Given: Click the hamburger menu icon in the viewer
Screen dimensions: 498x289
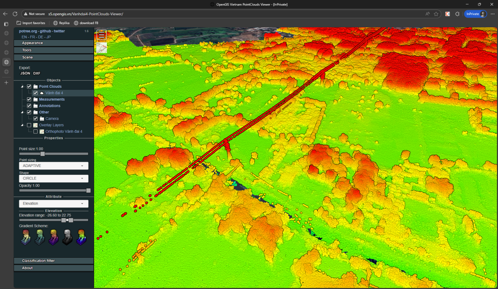Looking at the screenshot, I should (102, 35).
